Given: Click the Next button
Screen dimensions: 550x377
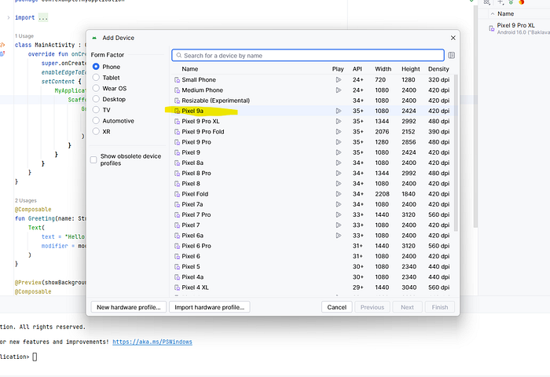Looking at the screenshot, I should 407,307.
